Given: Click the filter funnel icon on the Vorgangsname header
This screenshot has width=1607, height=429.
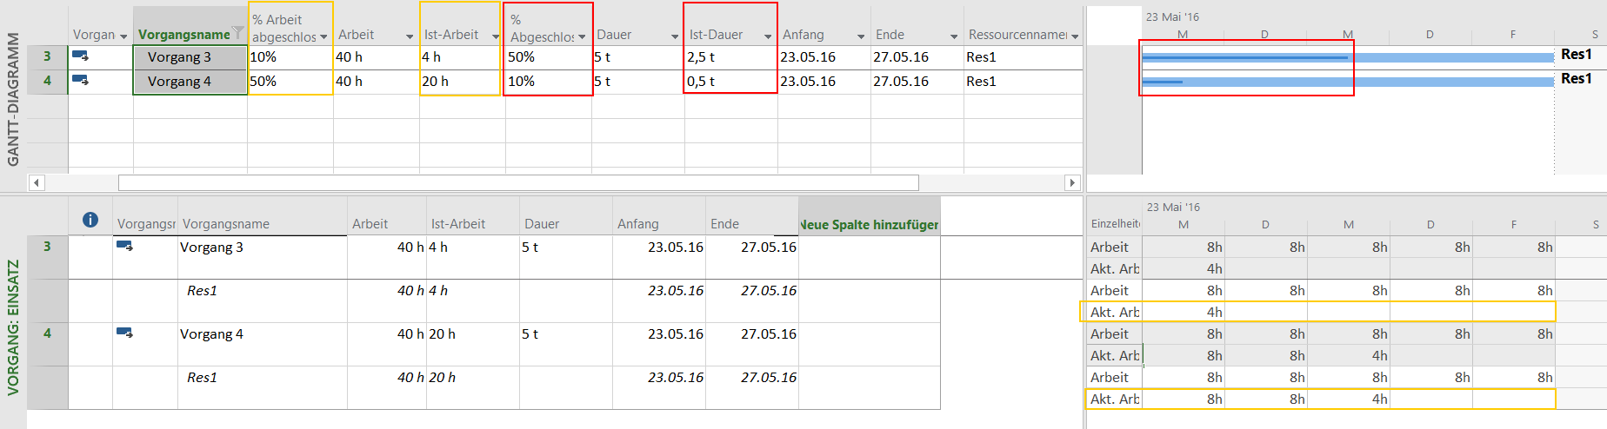Looking at the screenshot, I should [238, 32].
